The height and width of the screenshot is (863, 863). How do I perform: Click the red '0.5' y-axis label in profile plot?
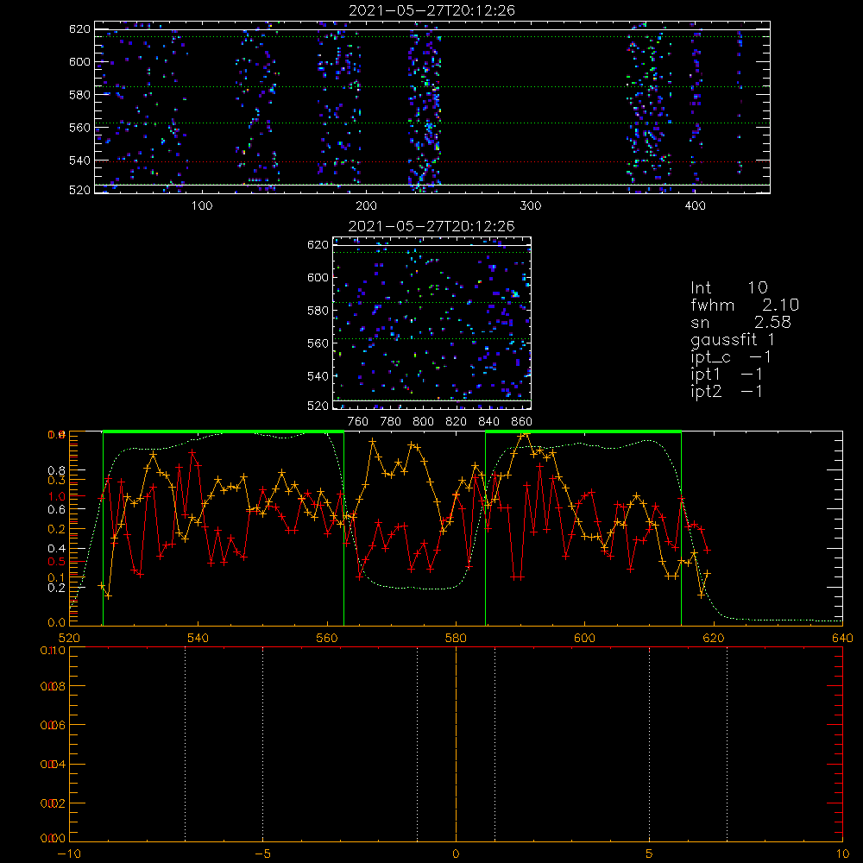tap(57, 562)
